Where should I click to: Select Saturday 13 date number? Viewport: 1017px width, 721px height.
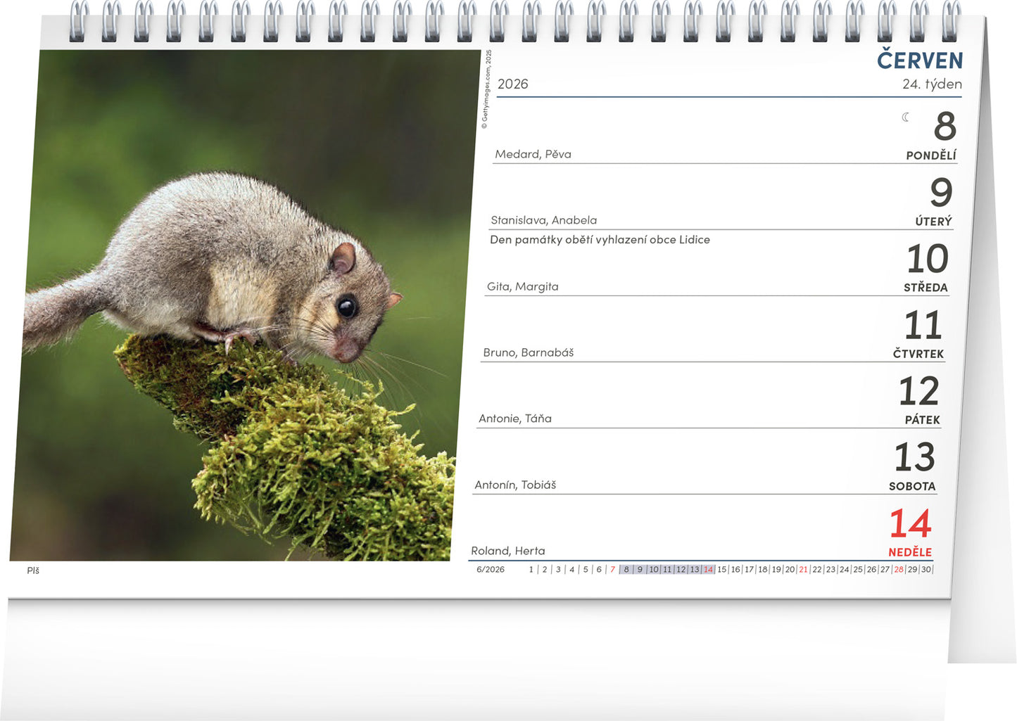[914, 457]
